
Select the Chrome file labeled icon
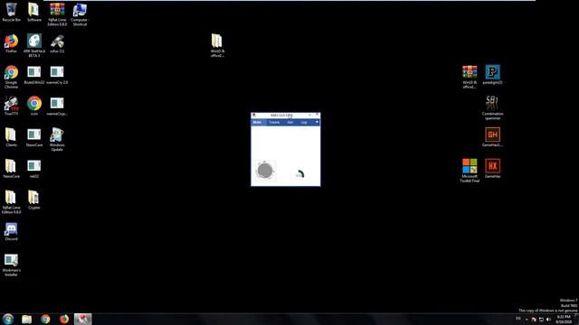pos(34,107)
